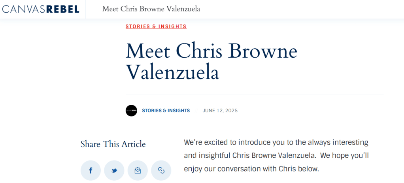
Task: Click the divider line under the headline
Action: point(255,94)
